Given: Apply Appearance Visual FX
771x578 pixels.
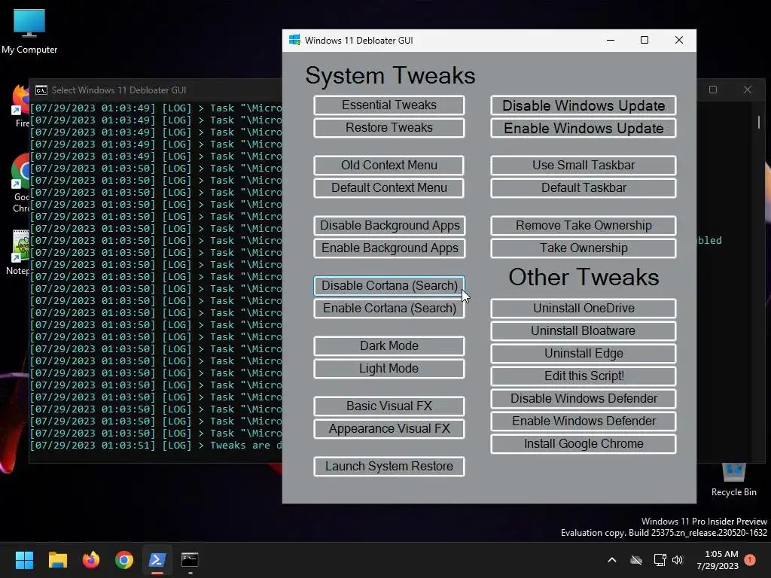Looking at the screenshot, I should [x=389, y=429].
